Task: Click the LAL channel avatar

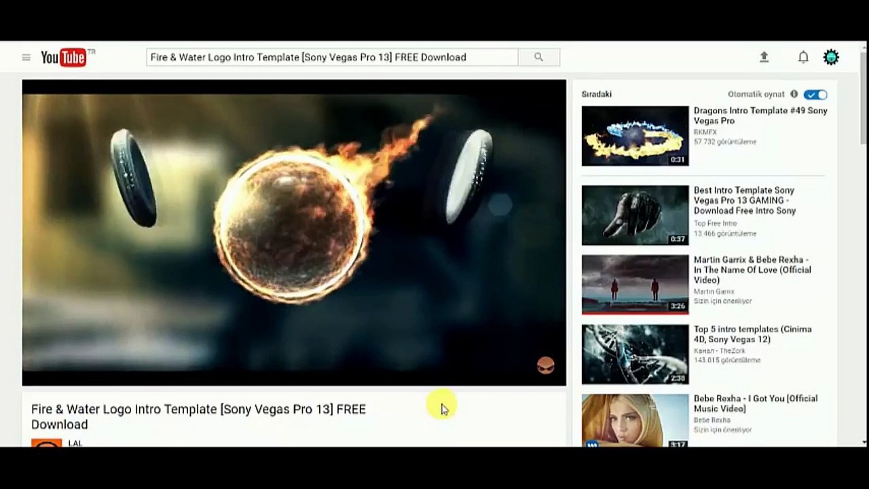Action: 47,443
